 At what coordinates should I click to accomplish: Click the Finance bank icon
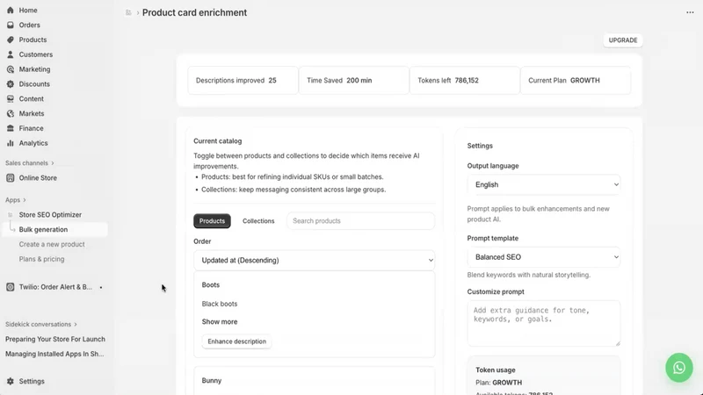click(11, 128)
